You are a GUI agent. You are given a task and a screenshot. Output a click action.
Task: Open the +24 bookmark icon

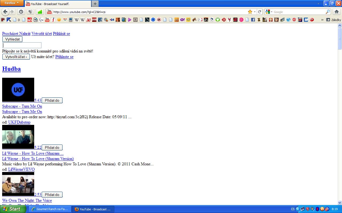click(x=112, y=19)
